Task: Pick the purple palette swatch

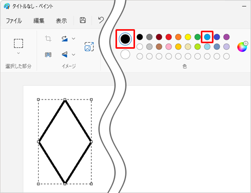Action: click(226, 37)
